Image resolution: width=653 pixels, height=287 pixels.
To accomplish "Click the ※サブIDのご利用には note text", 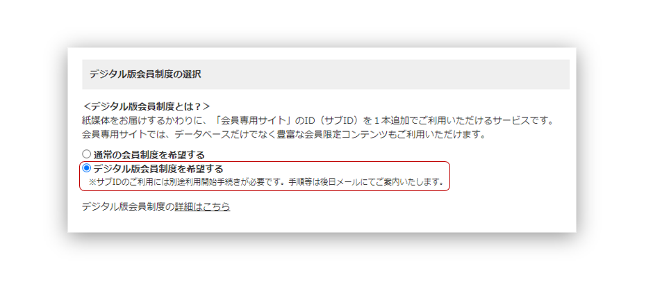I will [x=131, y=183].
